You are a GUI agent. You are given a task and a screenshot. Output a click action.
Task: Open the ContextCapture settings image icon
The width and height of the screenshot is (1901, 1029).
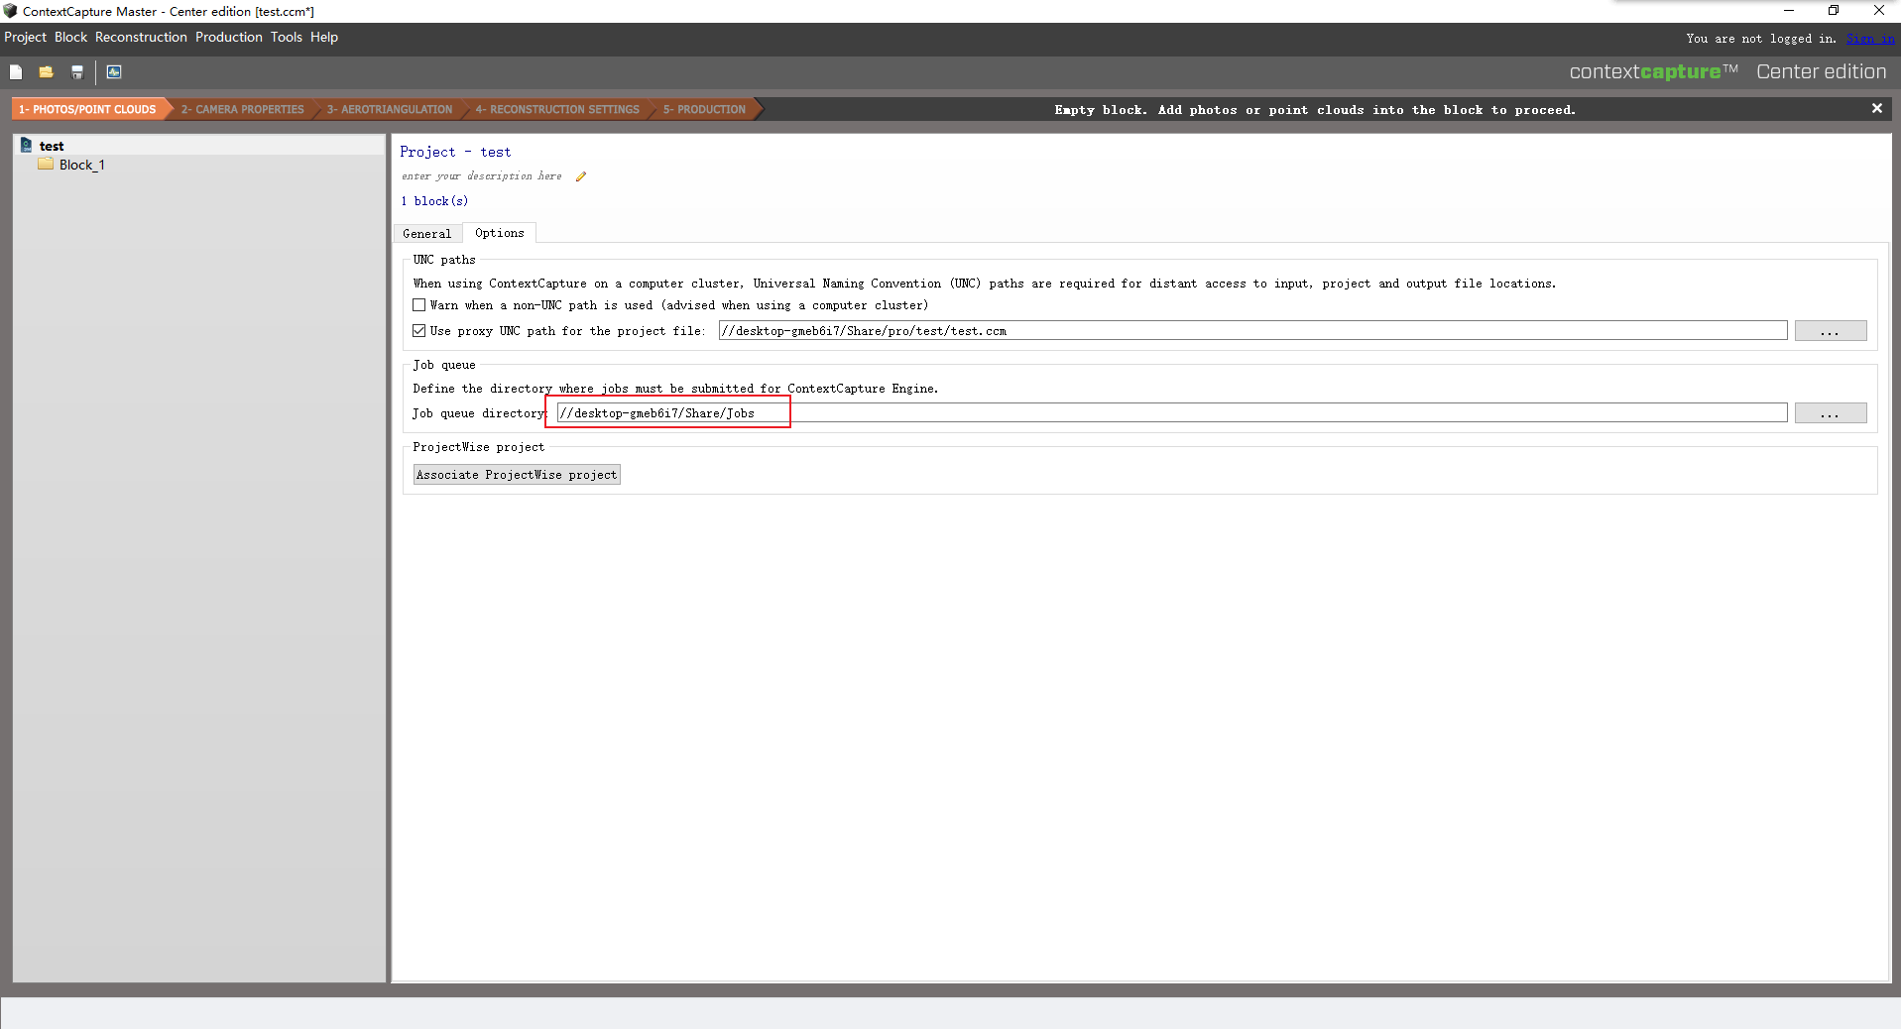pyautogui.click(x=114, y=72)
